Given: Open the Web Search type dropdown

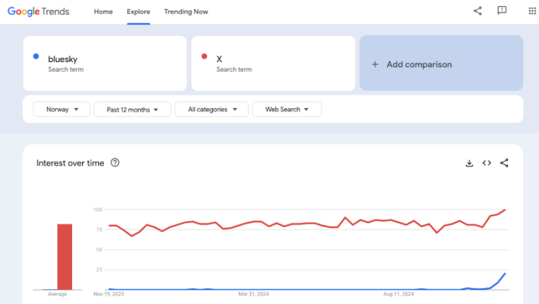Looking at the screenshot, I should 287,109.
